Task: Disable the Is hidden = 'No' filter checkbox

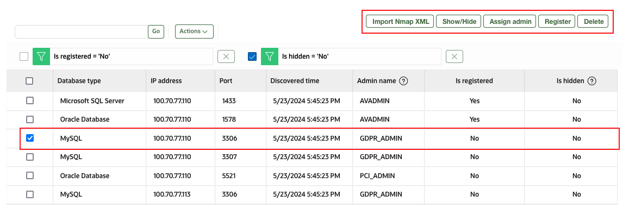Action: (x=252, y=56)
